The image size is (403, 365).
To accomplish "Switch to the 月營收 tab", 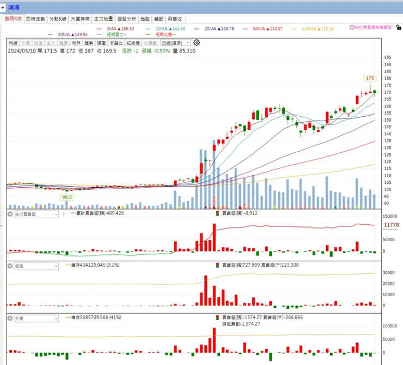I will point(175,19).
